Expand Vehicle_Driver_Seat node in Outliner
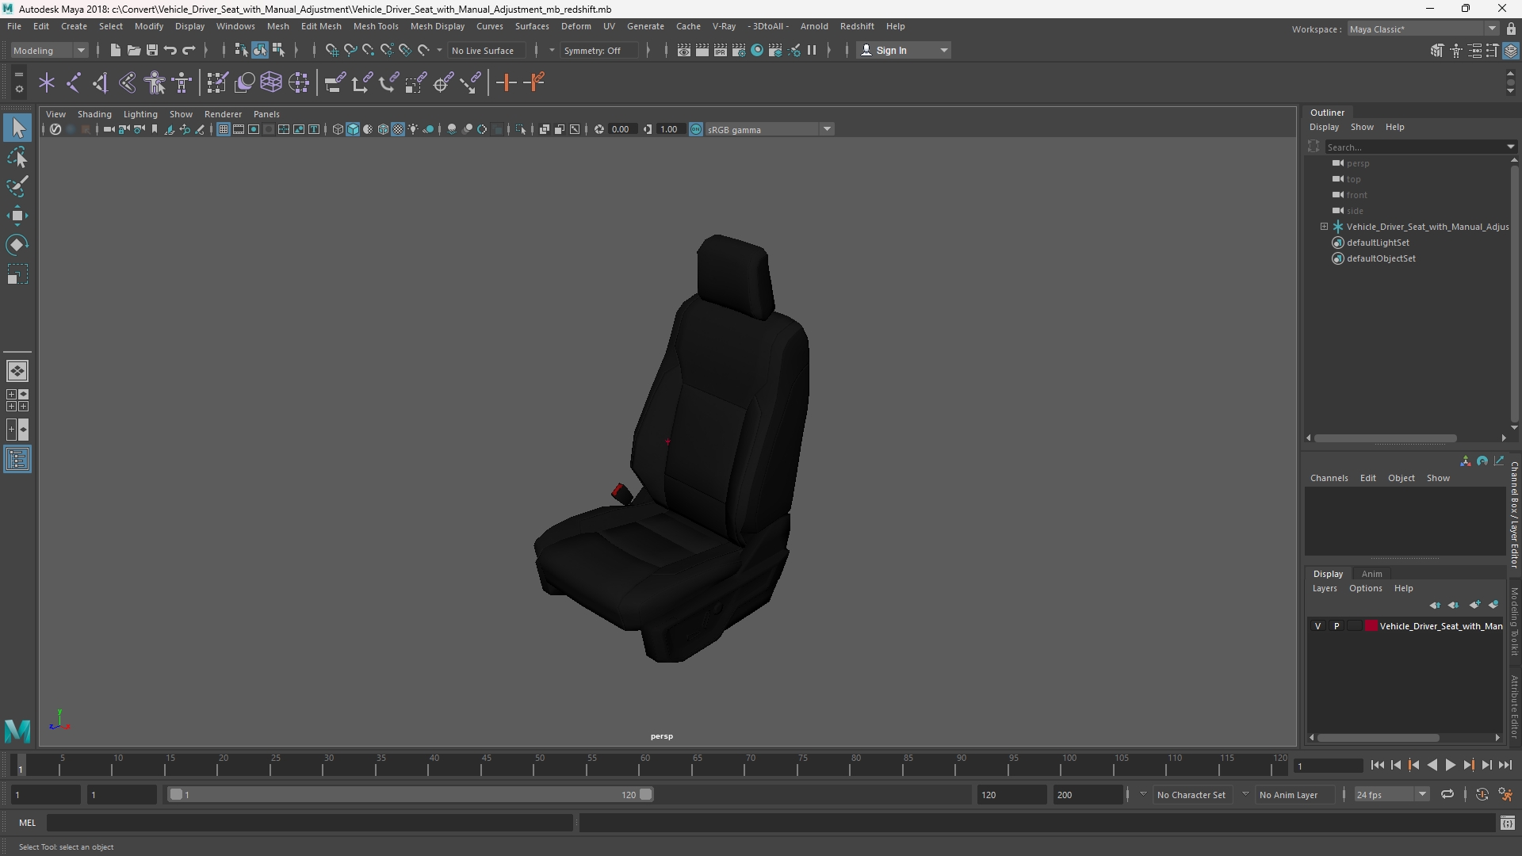Screen dimensions: 1522x856 (x=1324, y=227)
